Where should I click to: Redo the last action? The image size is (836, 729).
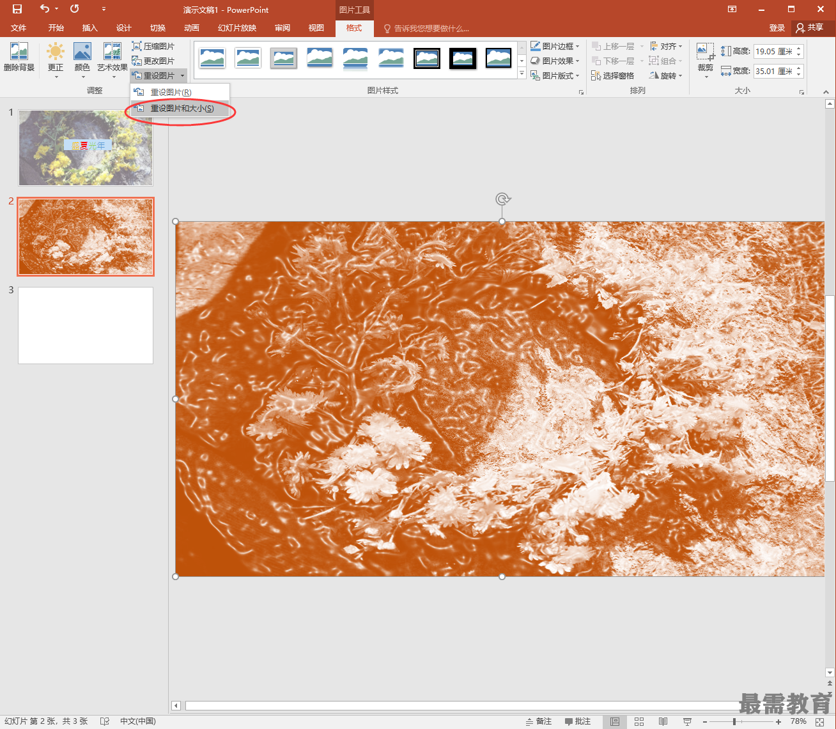[x=75, y=9]
